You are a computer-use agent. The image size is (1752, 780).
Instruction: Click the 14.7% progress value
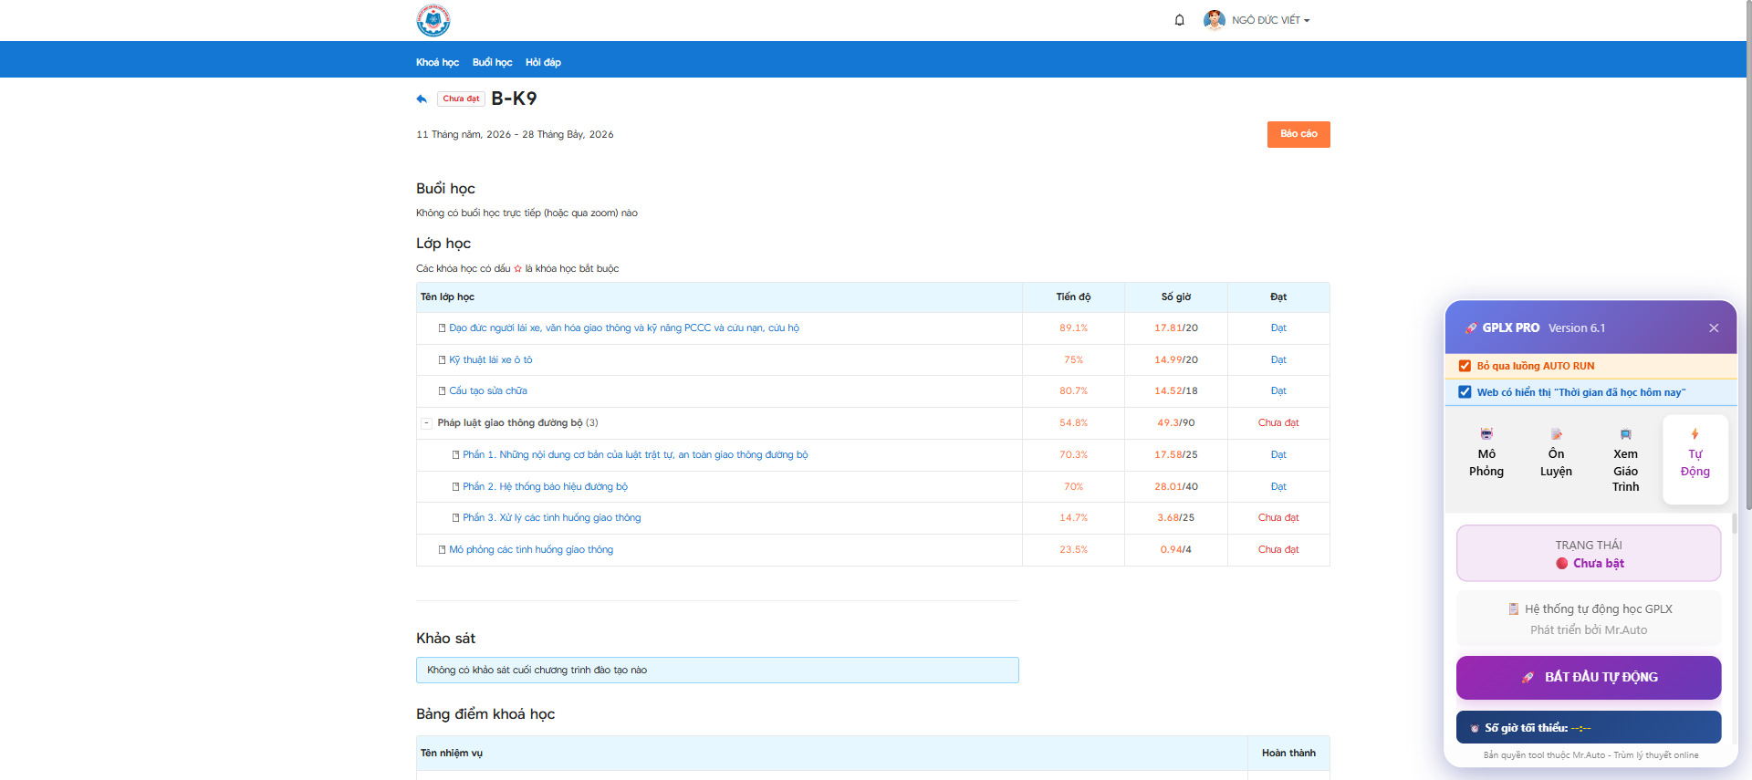tap(1073, 517)
